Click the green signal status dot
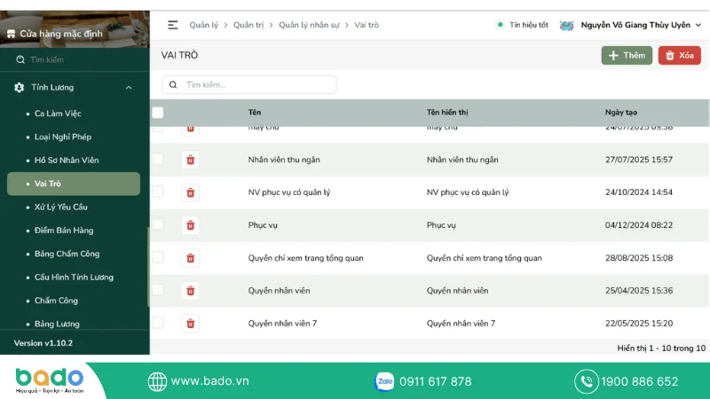Viewport: 710px width, 399px height. pyautogui.click(x=501, y=25)
